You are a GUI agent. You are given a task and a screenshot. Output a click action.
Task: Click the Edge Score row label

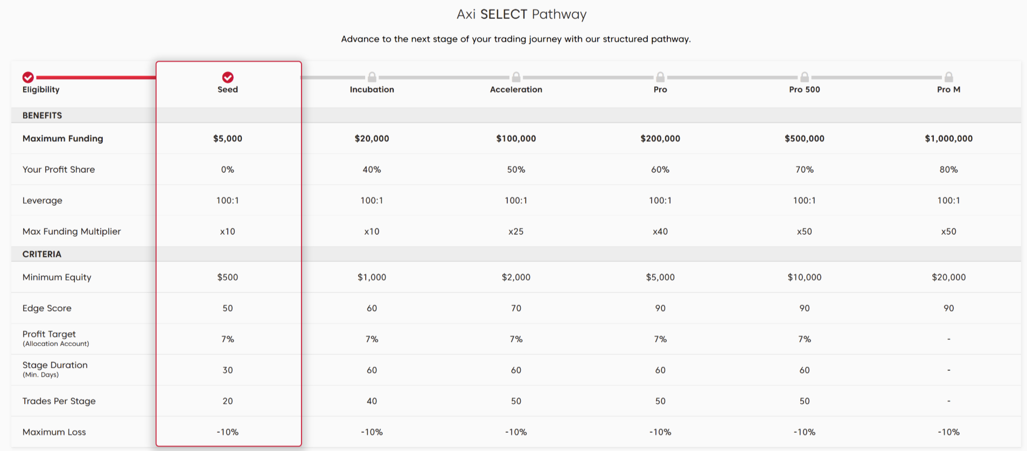47,308
